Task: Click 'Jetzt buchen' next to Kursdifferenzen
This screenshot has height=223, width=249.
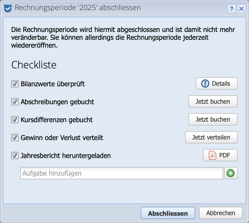Action: pos(213,119)
